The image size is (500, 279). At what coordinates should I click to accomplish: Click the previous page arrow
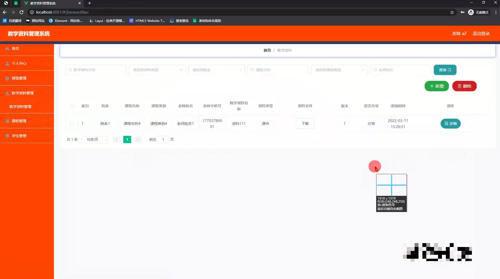point(117,139)
